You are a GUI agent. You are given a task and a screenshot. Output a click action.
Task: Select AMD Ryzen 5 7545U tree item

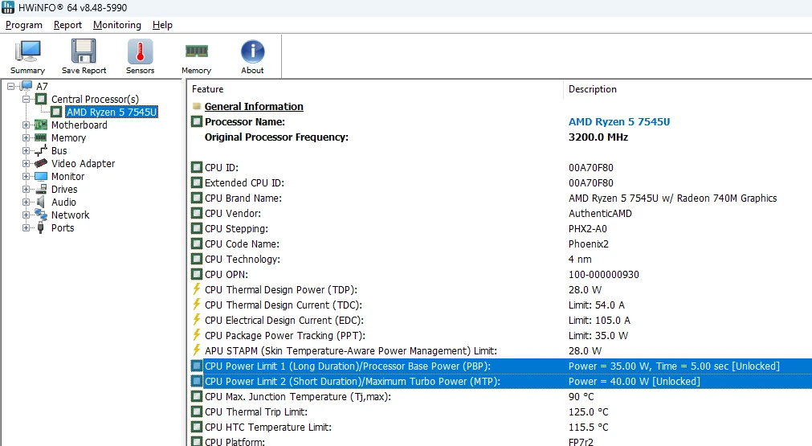click(112, 112)
